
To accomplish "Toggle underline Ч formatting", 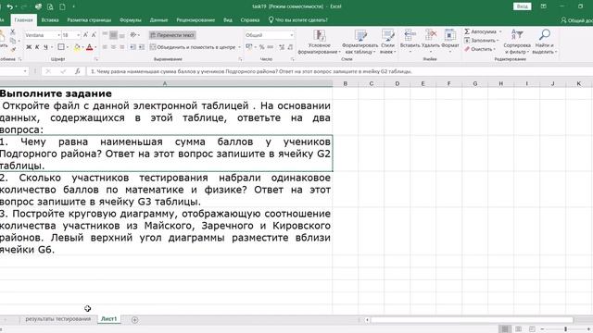I will (45, 47).
